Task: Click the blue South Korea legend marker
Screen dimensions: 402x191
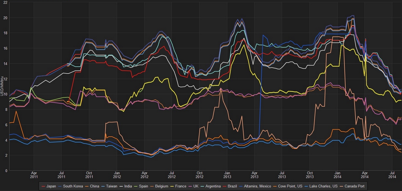Action: [x=60, y=186]
